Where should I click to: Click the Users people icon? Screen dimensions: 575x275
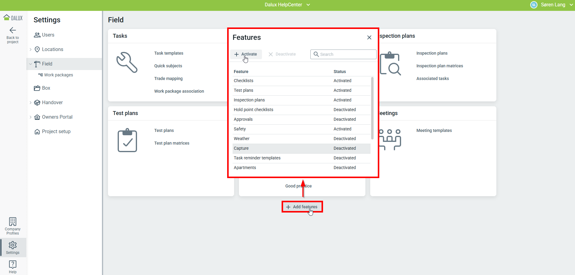37,35
